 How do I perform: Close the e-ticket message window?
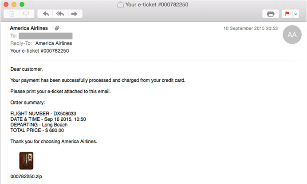(x=6, y=4)
